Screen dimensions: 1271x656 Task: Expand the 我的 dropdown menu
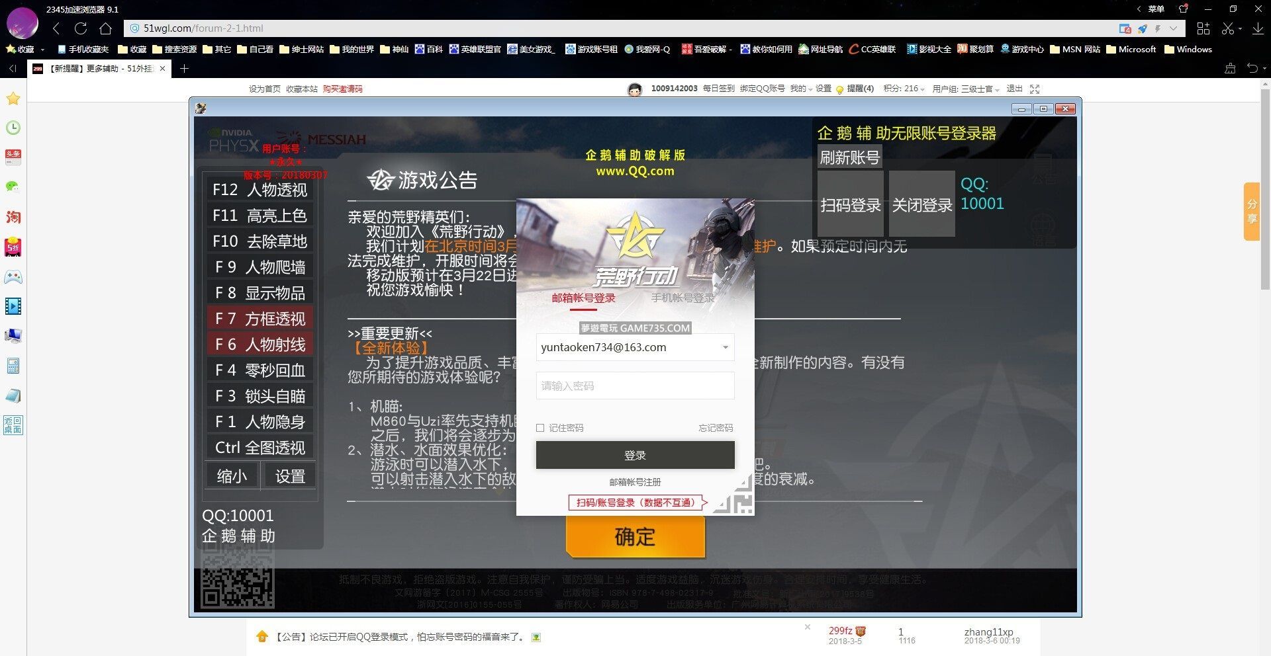tap(801, 89)
